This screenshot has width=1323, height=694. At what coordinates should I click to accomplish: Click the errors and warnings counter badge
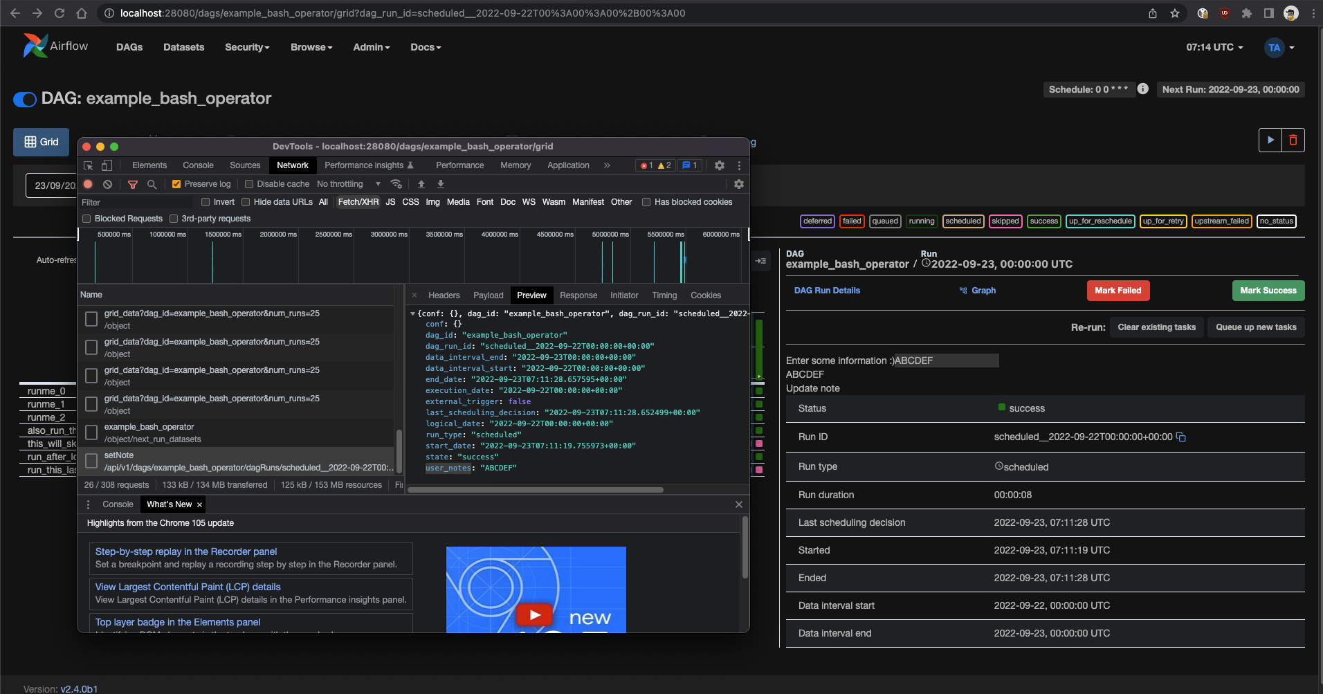tap(655, 165)
